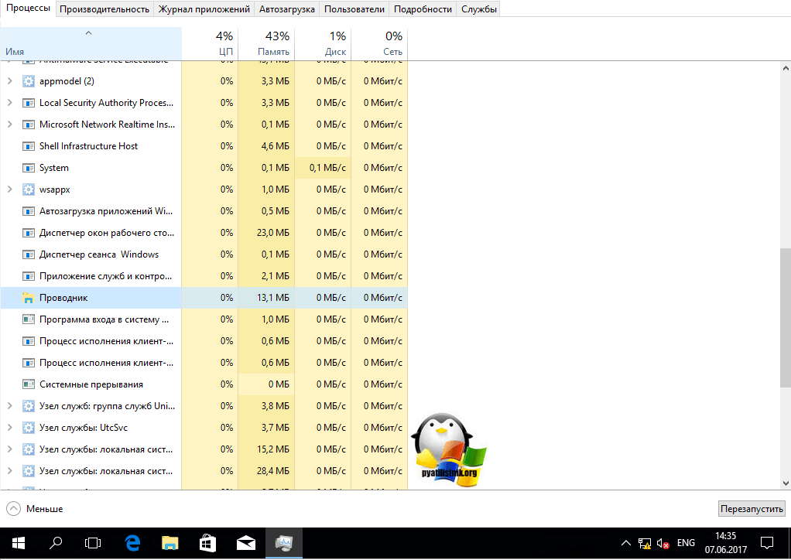Viewport: 791px width, 560px height.
Task: Expand the appmodel (2) process group
Action: (9, 81)
